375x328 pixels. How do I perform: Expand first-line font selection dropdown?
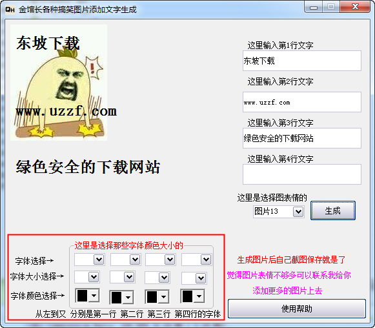(x=99, y=260)
